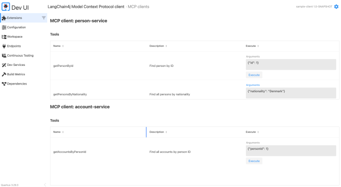
Task: Execute the getPersonById tool
Action: click(x=254, y=75)
